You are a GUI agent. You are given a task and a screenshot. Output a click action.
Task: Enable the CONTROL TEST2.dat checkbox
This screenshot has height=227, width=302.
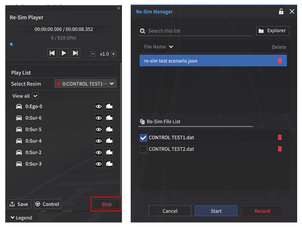143,149
